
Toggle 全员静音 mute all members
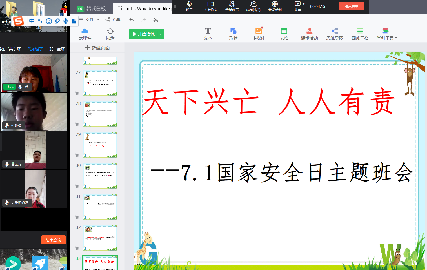(232, 6)
